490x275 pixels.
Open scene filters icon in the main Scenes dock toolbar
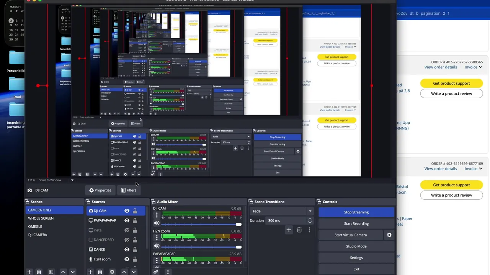click(x=51, y=272)
